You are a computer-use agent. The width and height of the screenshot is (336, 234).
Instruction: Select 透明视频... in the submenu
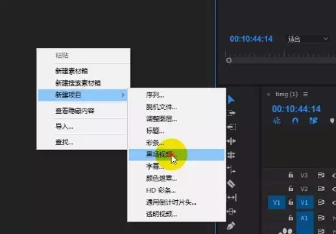[x=176, y=214]
